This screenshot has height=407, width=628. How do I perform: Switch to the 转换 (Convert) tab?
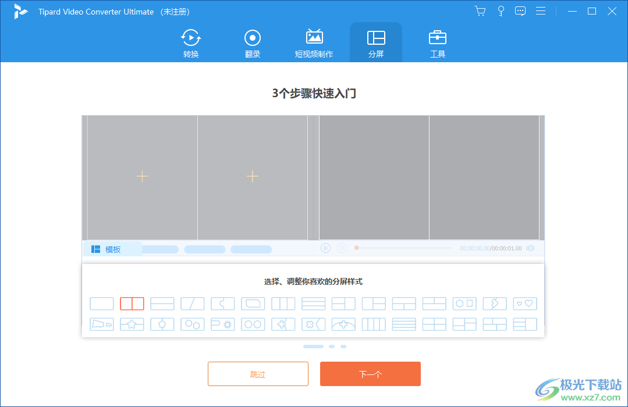[x=190, y=42]
